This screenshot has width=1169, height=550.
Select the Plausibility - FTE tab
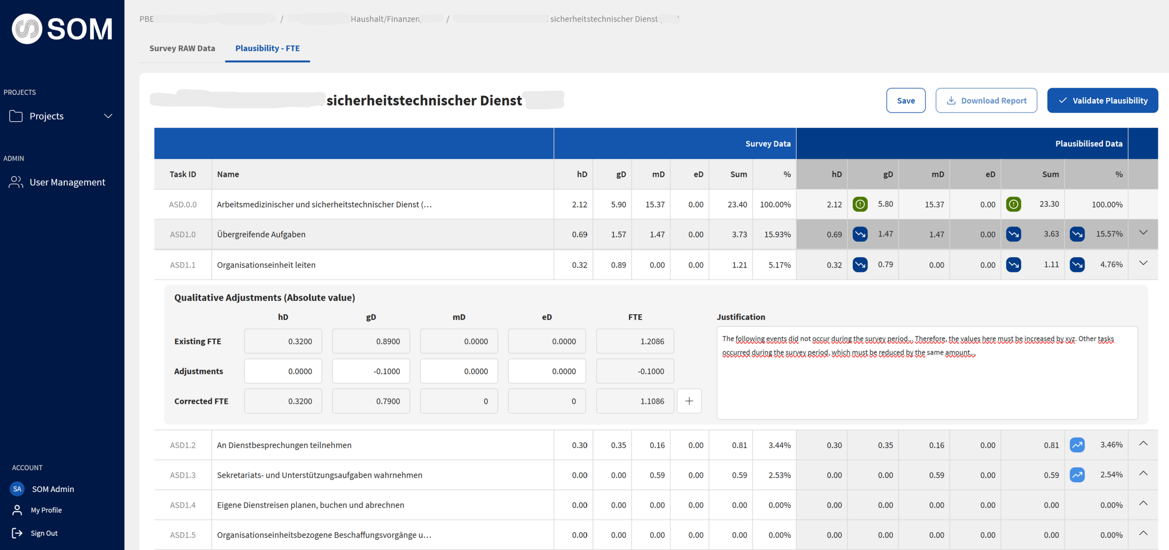(x=267, y=48)
